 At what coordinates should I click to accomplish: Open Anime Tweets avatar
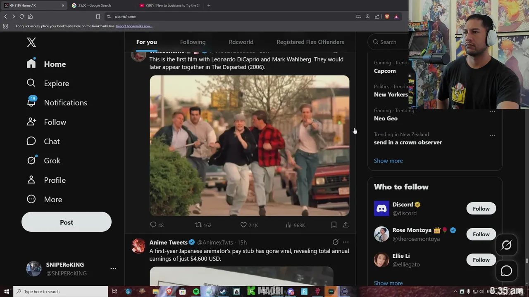coord(138,245)
